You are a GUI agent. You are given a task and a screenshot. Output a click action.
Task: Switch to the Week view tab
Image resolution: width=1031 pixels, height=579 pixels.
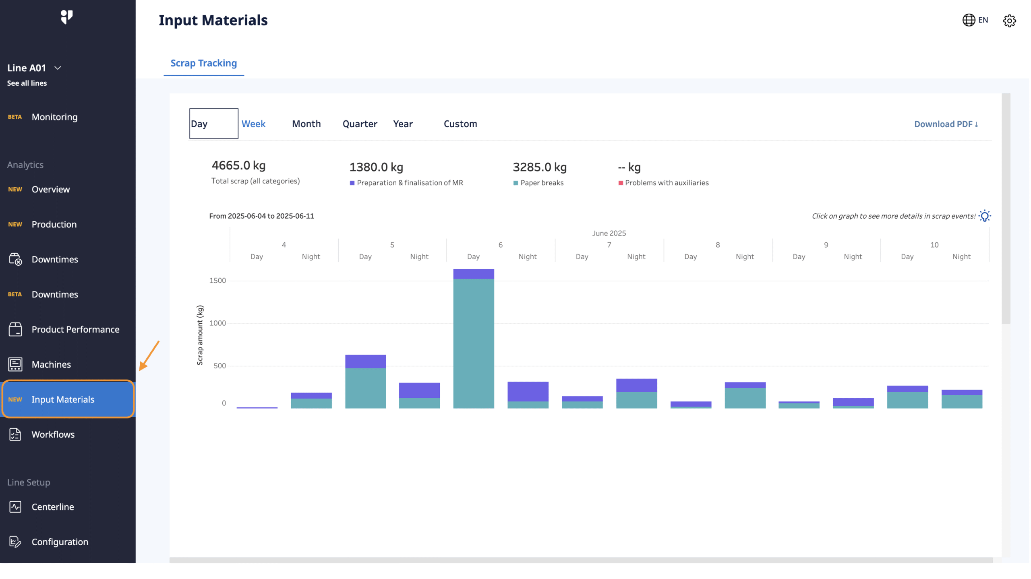[253, 124]
